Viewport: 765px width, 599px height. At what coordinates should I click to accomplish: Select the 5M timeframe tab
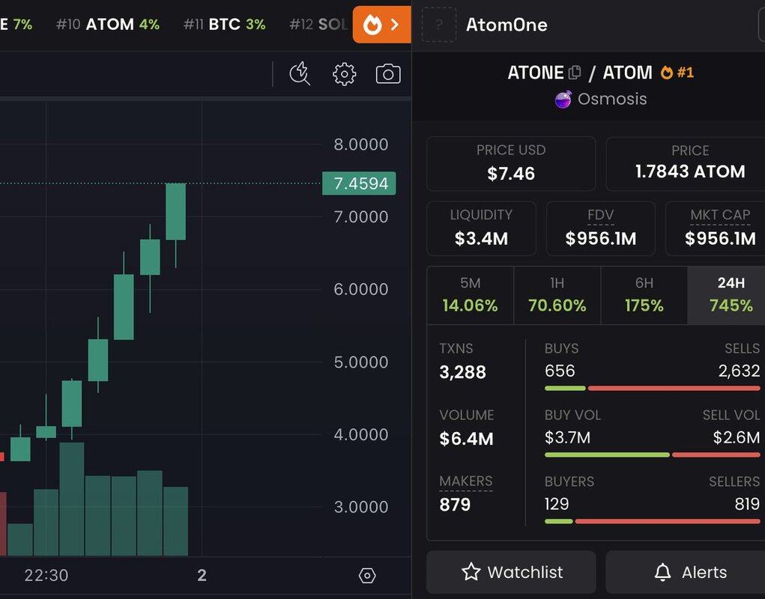470,295
